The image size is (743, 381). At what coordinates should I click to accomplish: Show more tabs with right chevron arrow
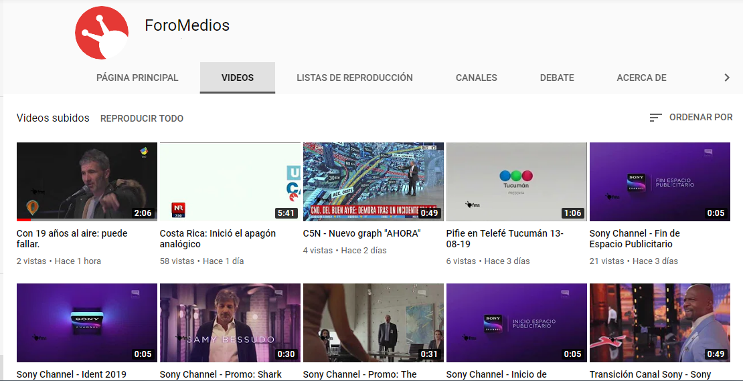pos(727,78)
